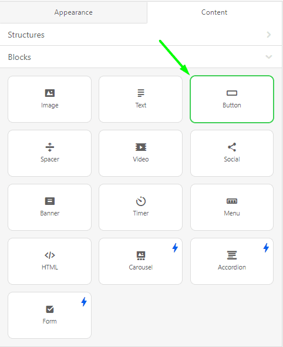This screenshot has width=283, height=347.
Task: Click the highlighted Button block
Action: 232,99
